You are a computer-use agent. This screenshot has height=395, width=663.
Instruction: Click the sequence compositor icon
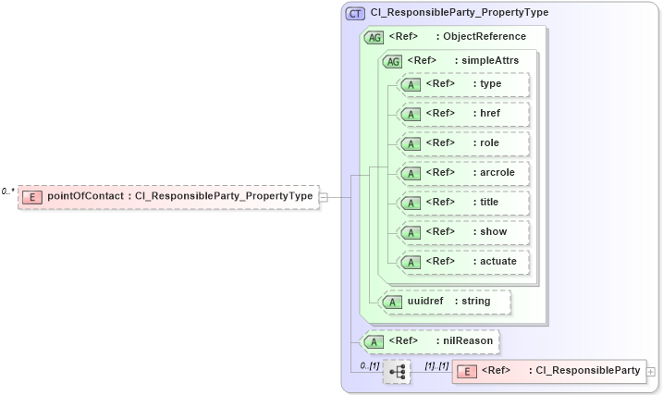tap(397, 372)
